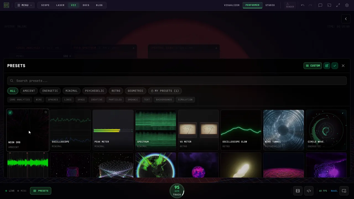
Task: Open the chat comment icon
Action: (x=320, y=5)
